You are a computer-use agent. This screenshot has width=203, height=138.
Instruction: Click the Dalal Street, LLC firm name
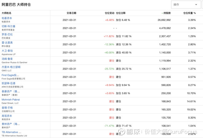click(10, 103)
